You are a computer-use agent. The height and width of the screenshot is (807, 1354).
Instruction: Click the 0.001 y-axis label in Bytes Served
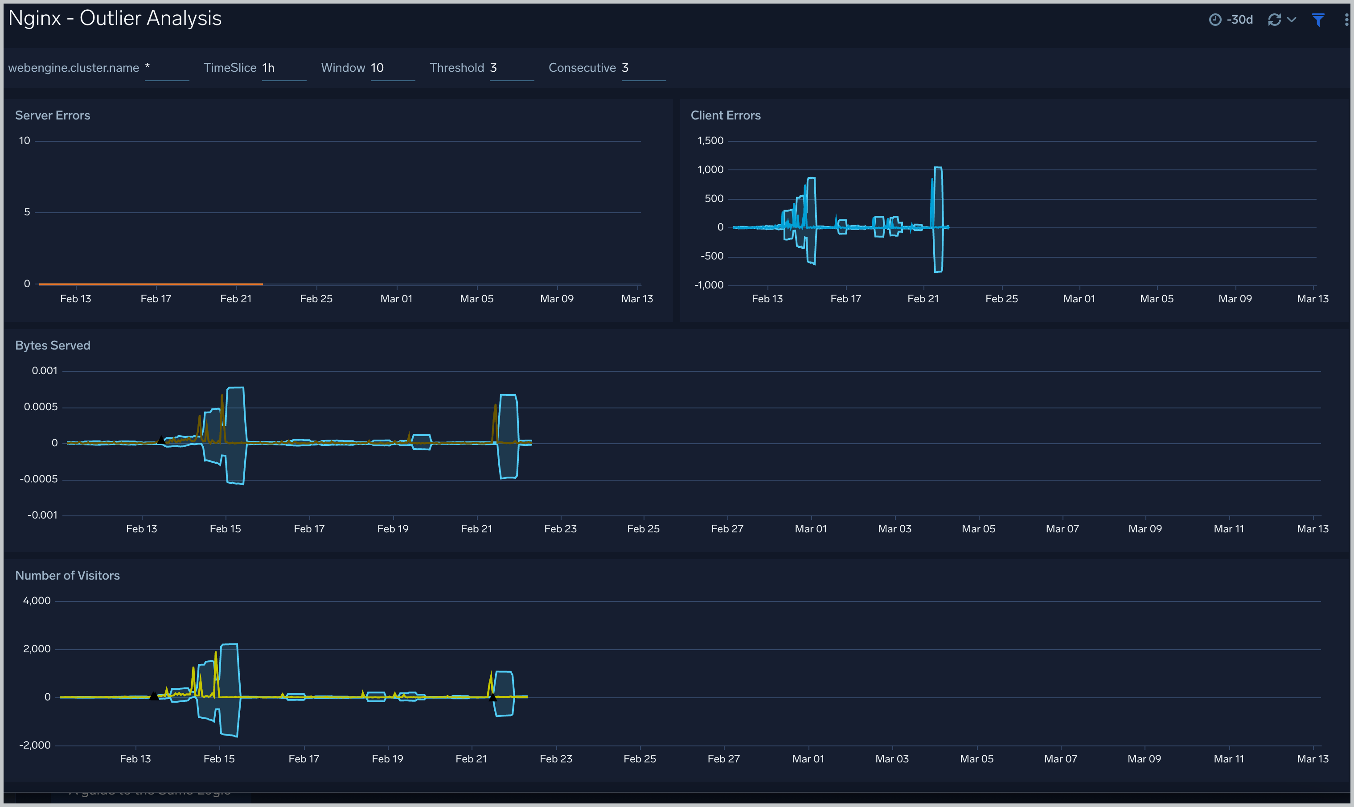pyautogui.click(x=45, y=371)
